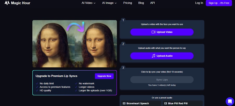The height and width of the screenshot is (106, 235).
Task: Open the chat support widget
Action: (x=230, y=101)
